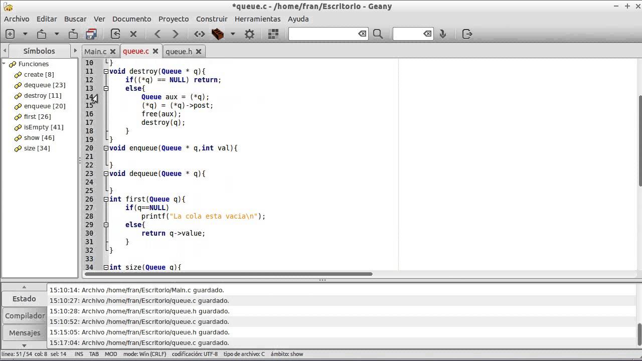Click the Open file toolbar icon

pos(42,34)
